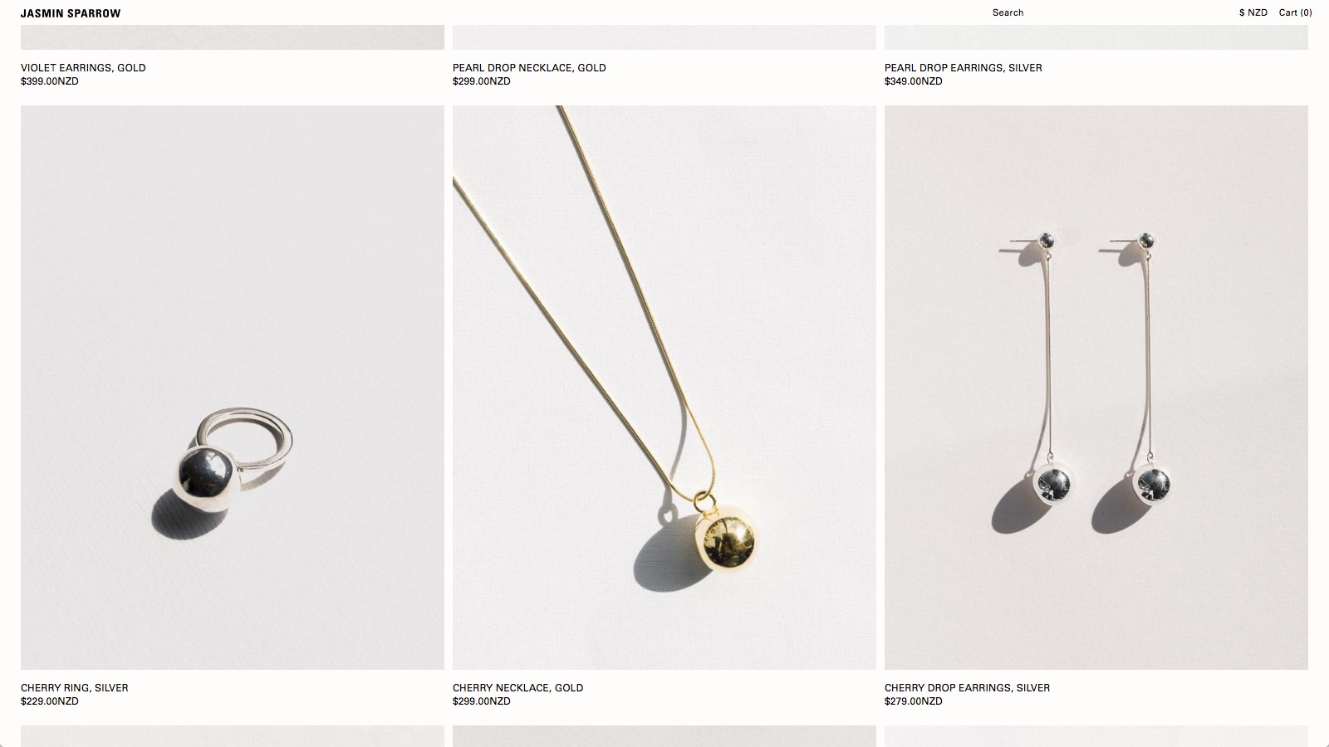Click the Cherry Ring, Silver title link

[75, 688]
